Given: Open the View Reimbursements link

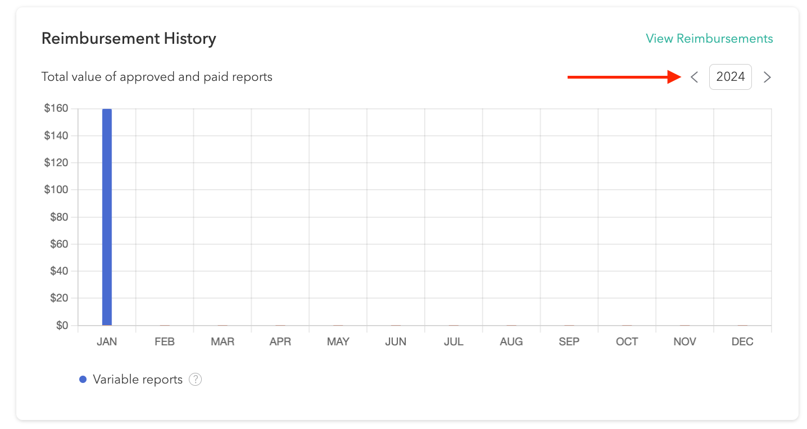Looking at the screenshot, I should point(709,39).
